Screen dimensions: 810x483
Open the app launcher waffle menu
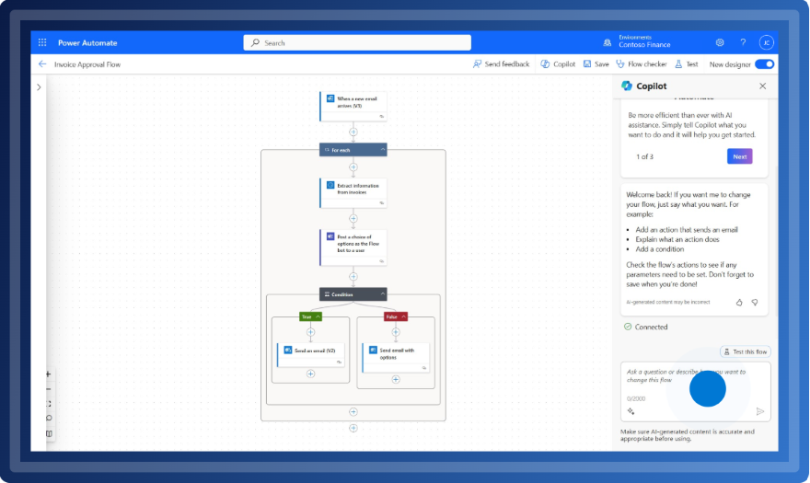click(x=42, y=42)
